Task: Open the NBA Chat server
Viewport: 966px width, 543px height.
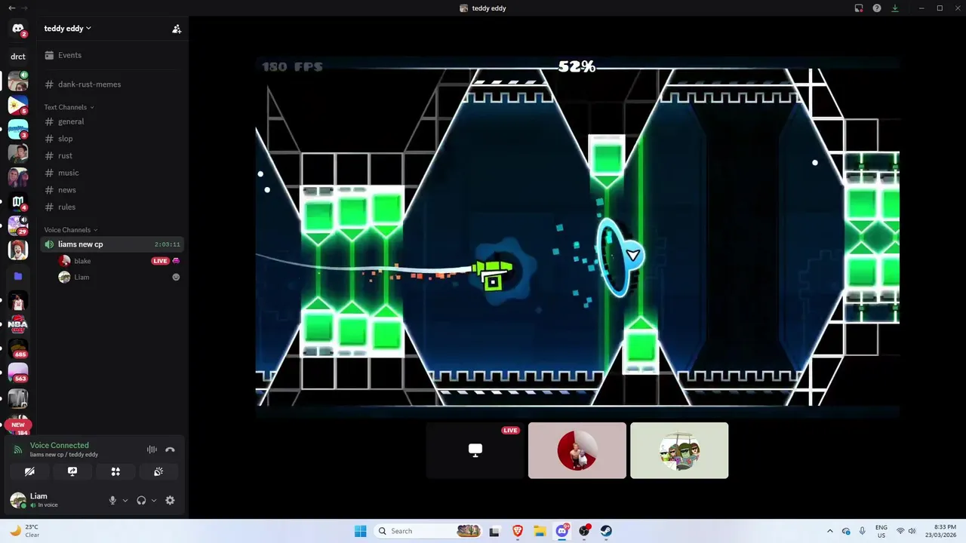Action: coord(18,325)
